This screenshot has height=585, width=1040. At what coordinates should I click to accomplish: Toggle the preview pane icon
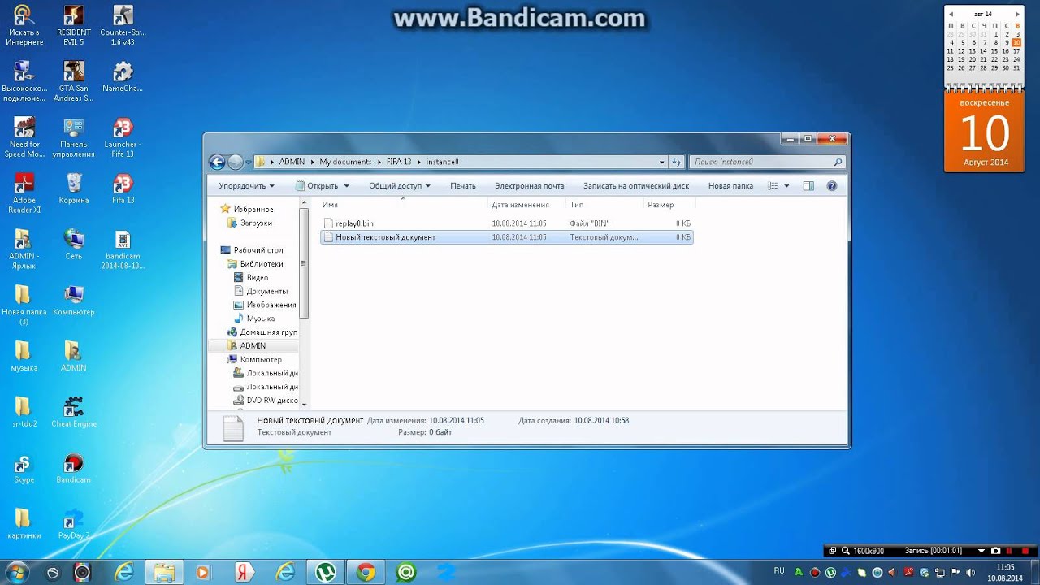click(808, 186)
